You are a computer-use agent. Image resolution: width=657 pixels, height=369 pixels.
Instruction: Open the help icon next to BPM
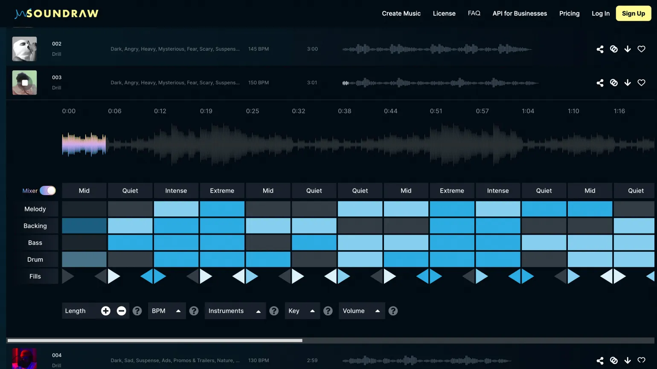coord(194,311)
